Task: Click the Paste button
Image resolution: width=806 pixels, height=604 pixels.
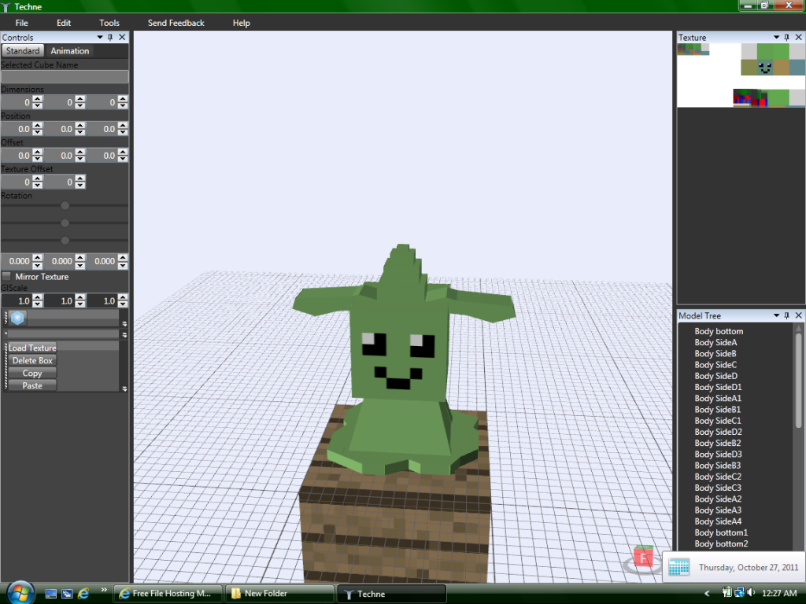Action: pos(31,385)
